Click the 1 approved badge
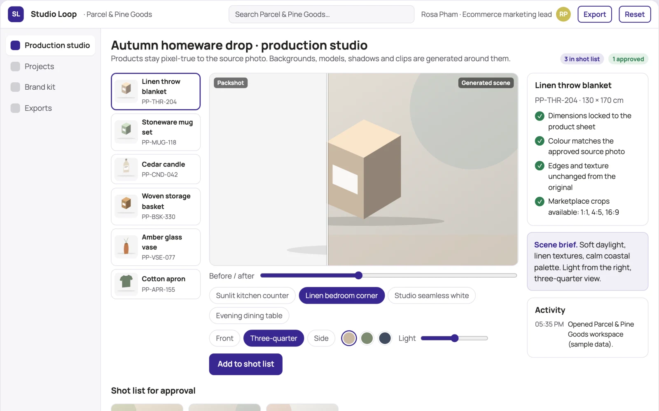659x411 pixels. pos(628,59)
